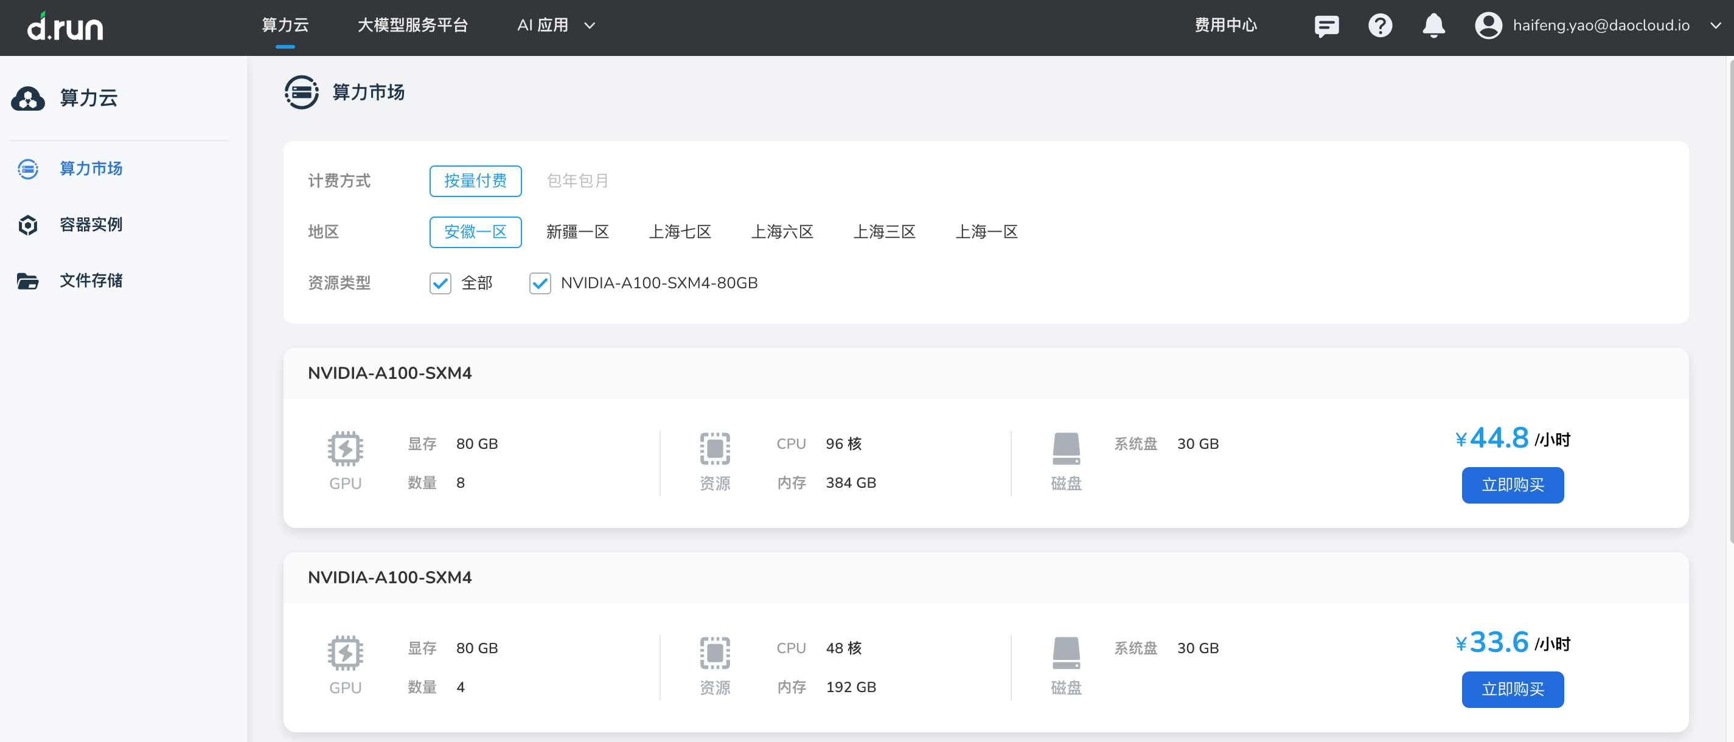Viewport: 1734px width, 742px height.
Task: Open the chat messages icon
Action: click(x=1326, y=26)
